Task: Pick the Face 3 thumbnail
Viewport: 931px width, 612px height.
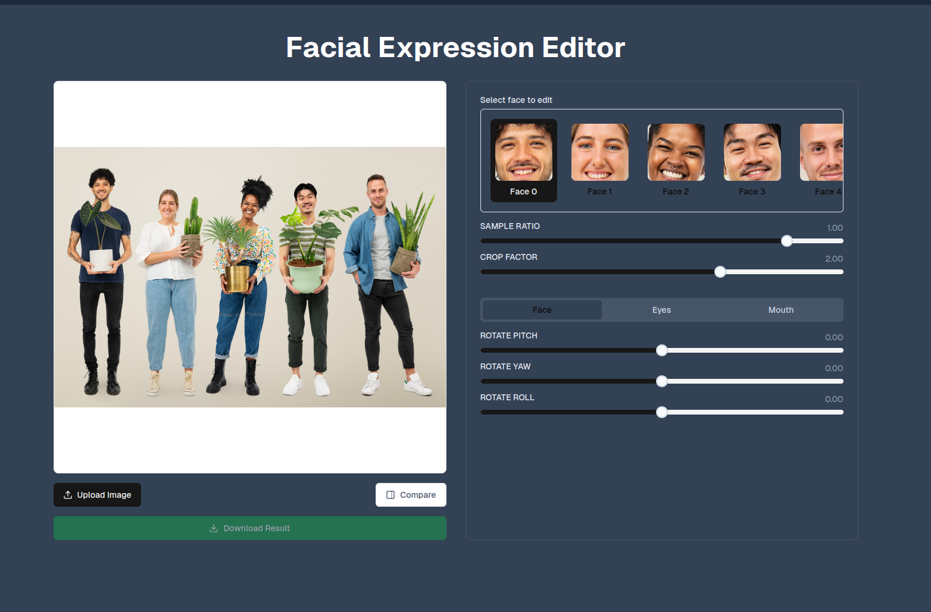Action: (752, 161)
